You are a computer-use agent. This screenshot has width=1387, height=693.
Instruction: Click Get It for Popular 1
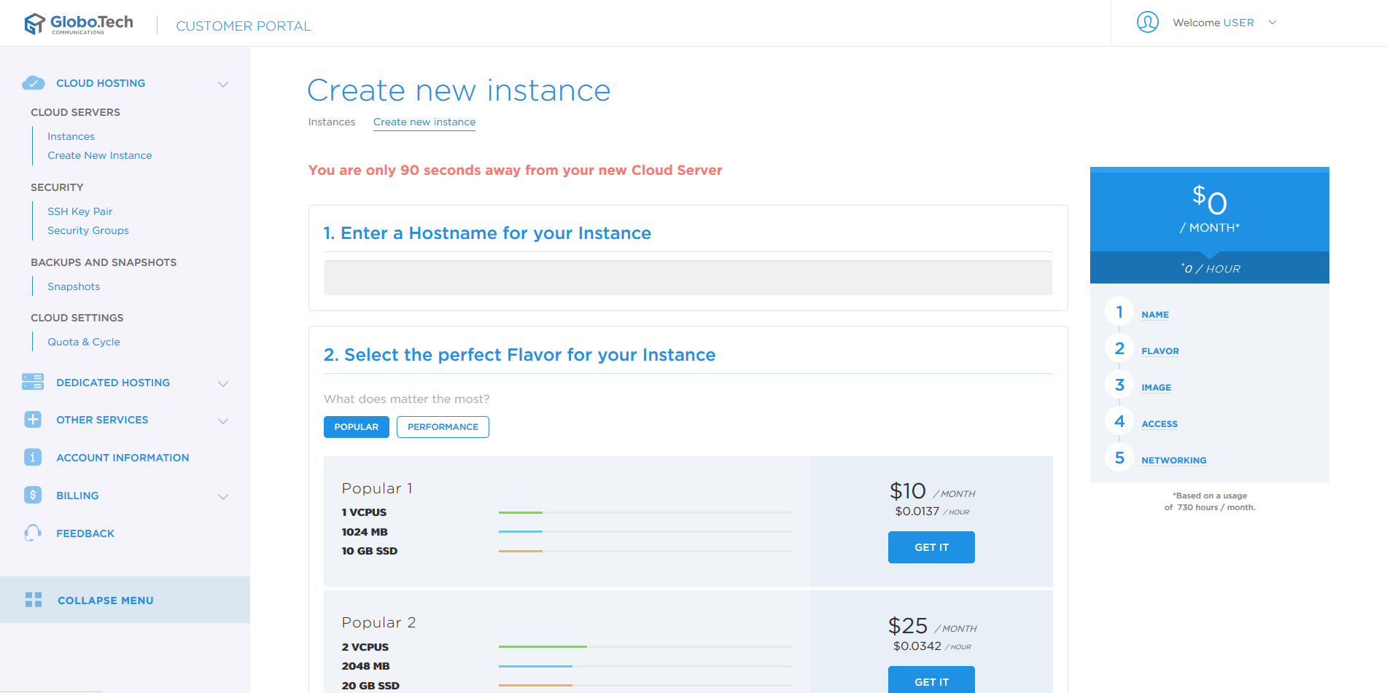(x=931, y=547)
